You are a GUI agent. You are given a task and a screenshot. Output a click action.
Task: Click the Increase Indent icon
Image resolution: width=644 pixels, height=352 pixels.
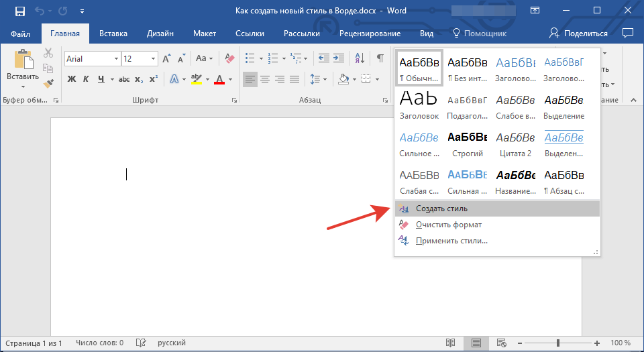pos(339,59)
